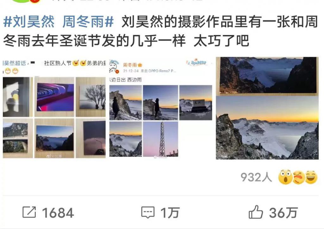Tap the 36万 likes count
The height and width of the screenshot is (229, 324).
pyautogui.click(x=283, y=213)
